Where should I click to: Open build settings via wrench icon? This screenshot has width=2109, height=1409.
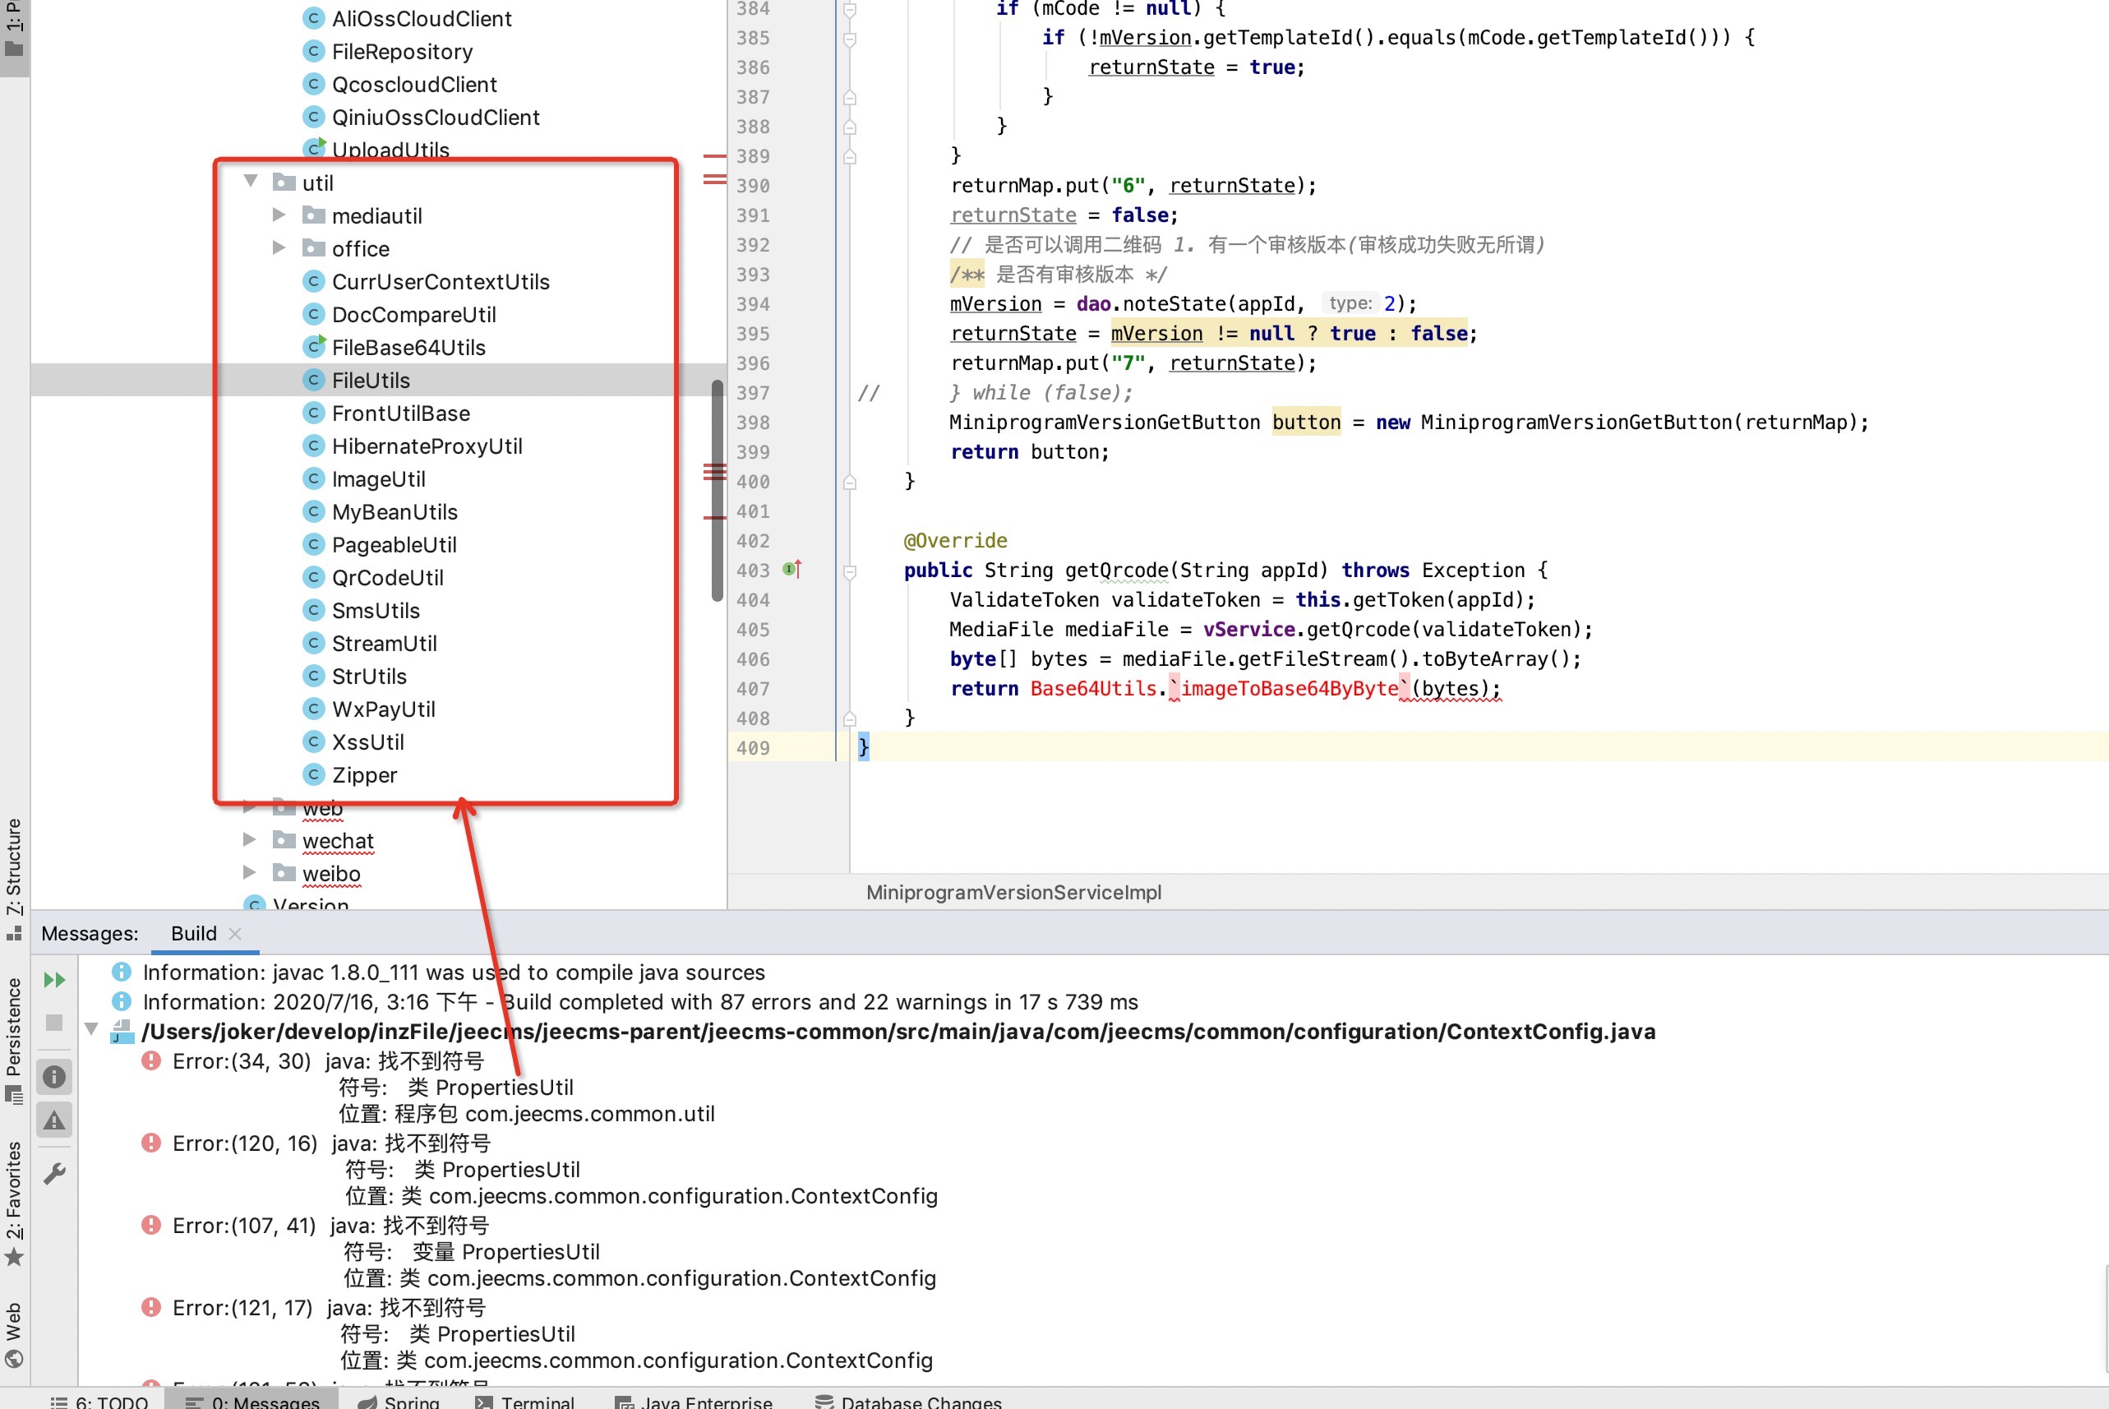54,1173
